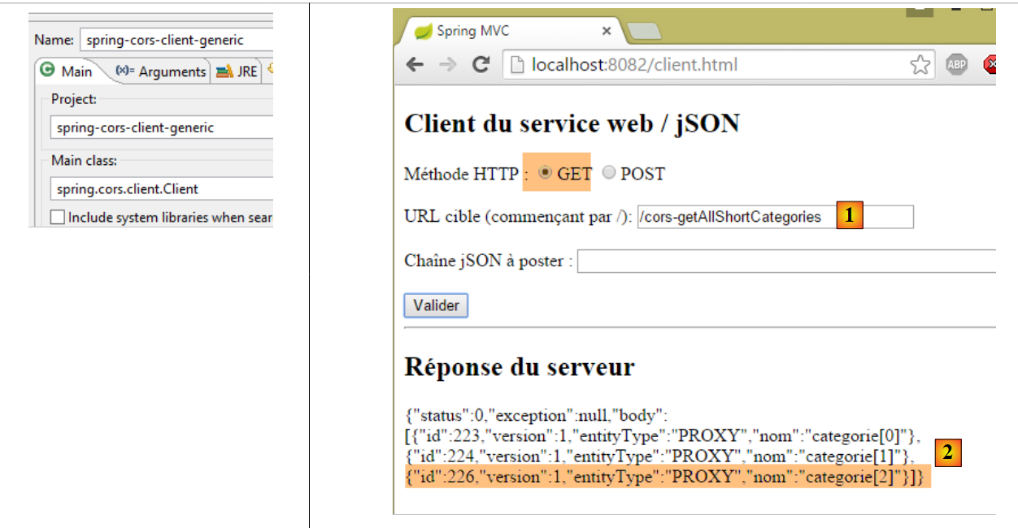Reload the client.html page

click(481, 65)
